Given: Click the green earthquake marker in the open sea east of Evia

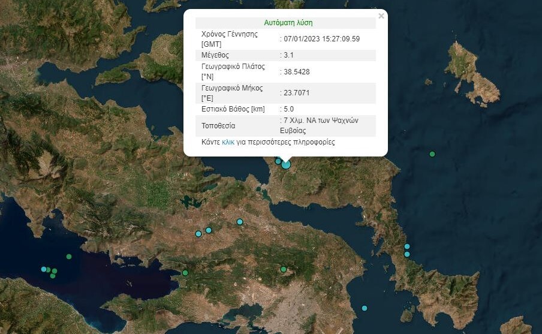Looking at the screenshot, I should (x=432, y=154).
